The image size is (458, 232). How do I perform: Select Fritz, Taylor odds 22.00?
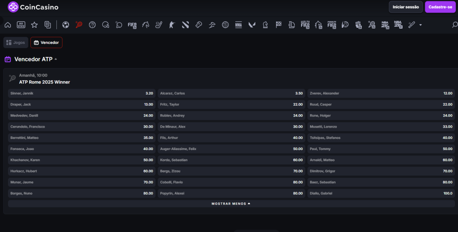click(231, 104)
